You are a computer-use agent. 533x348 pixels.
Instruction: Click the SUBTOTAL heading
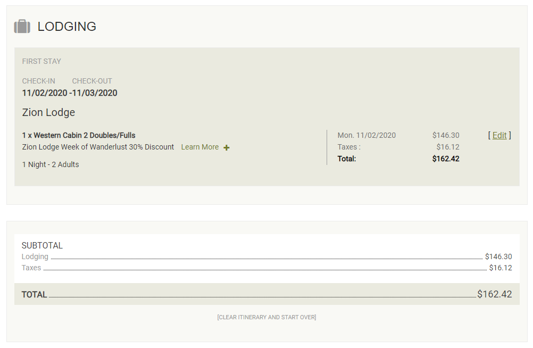point(42,245)
